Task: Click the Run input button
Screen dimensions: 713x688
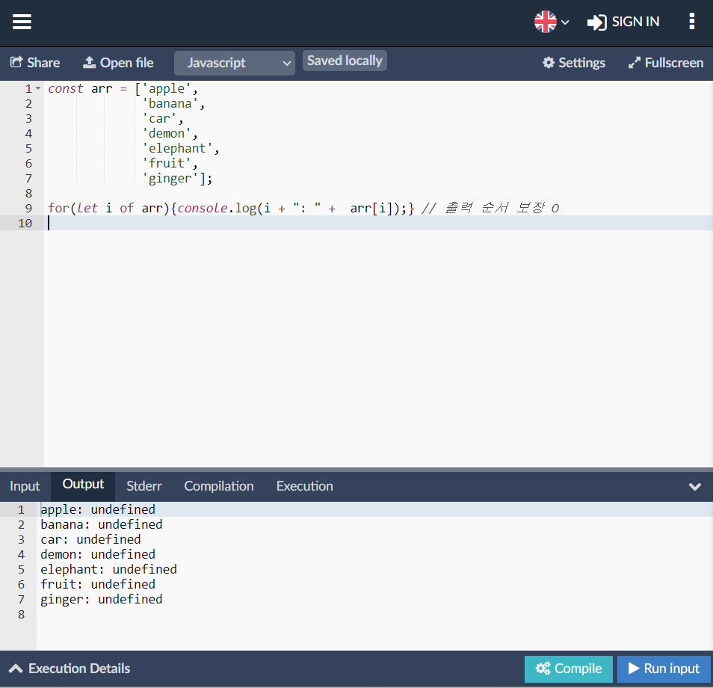Action: pyautogui.click(x=664, y=669)
